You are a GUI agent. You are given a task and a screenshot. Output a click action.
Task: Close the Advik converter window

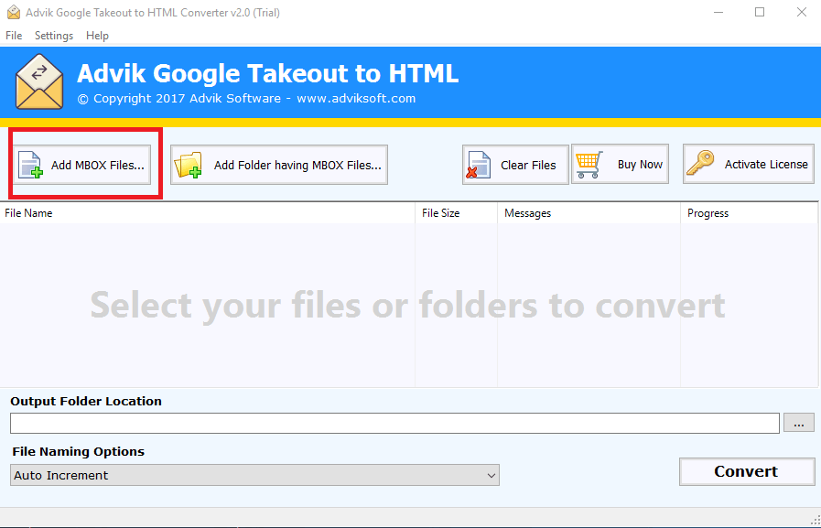pyautogui.click(x=802, y=12)
